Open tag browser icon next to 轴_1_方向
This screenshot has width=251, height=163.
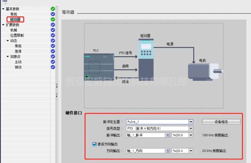(167, 151)
